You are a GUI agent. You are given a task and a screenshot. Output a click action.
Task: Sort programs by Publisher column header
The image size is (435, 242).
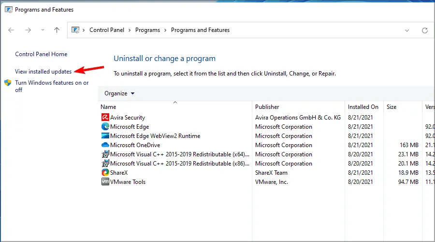[x=267, y=107]
